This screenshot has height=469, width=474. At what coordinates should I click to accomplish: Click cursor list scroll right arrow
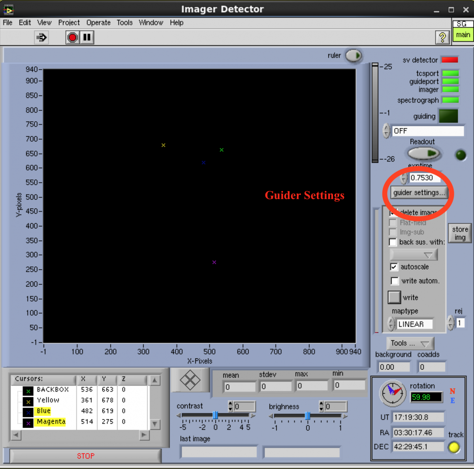coord(144,435)
